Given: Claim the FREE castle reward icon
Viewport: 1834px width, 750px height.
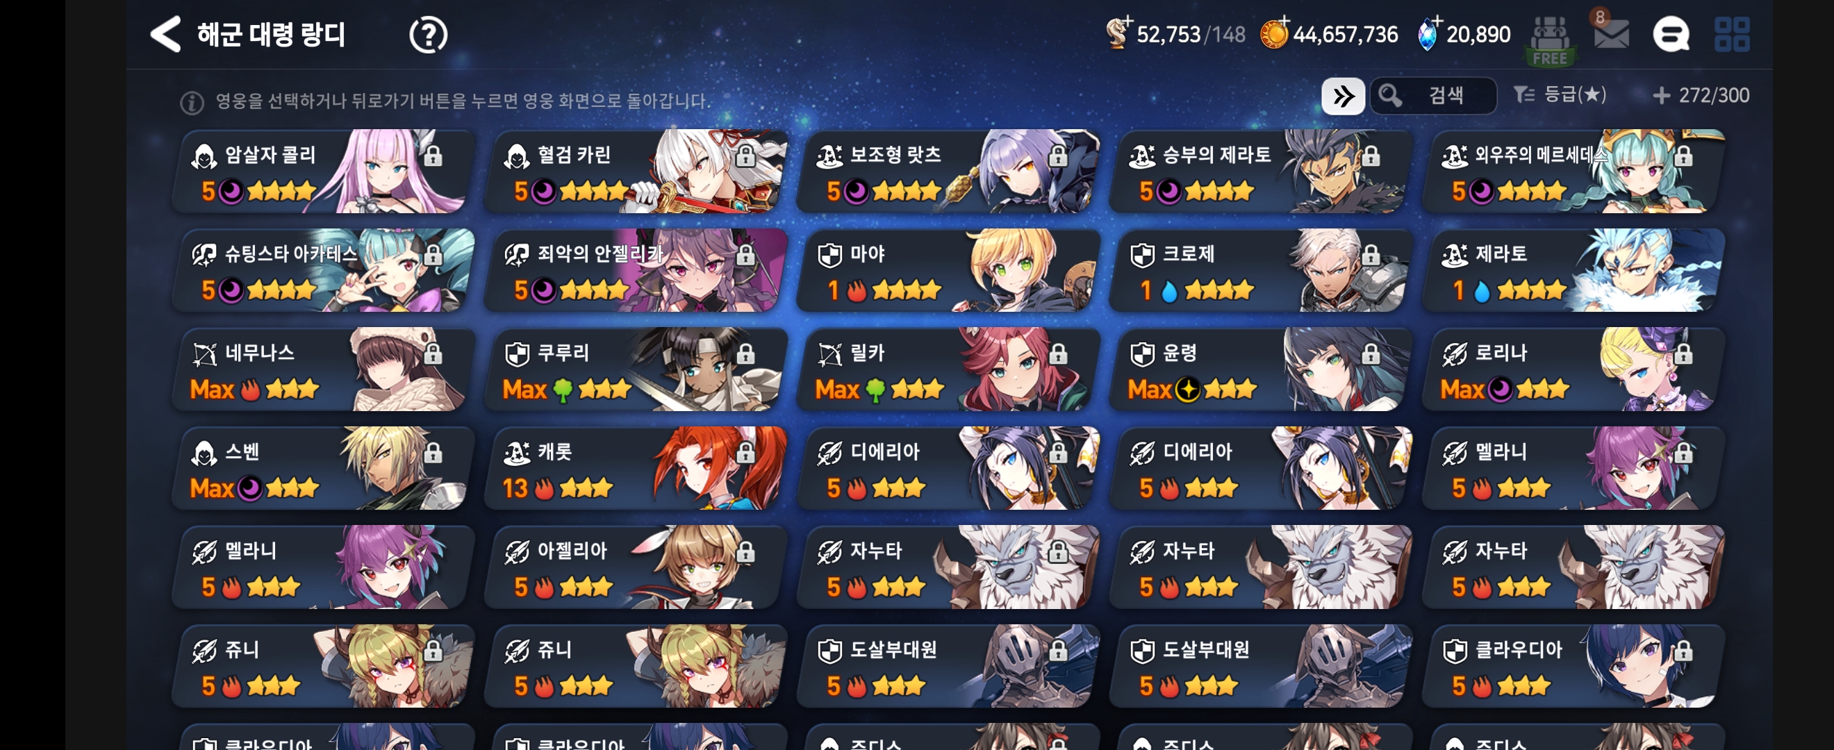Looking at the screenshot, I should [1549, 40].
